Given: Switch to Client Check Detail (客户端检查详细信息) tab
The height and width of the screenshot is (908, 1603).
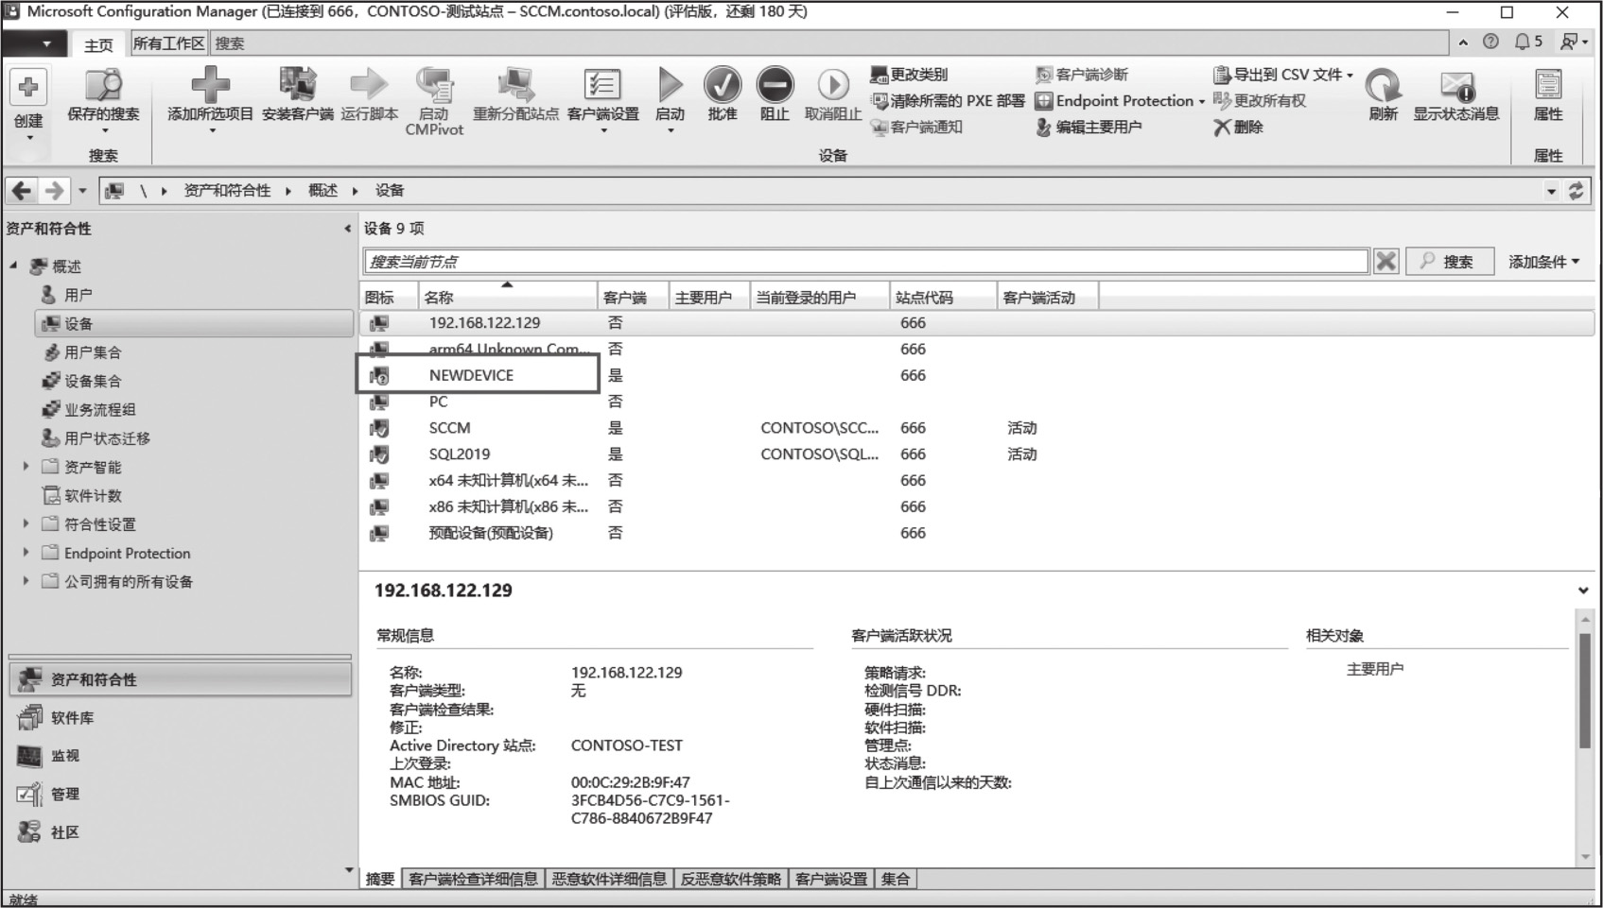Looking at the screenshot, I should pos(473,879).
